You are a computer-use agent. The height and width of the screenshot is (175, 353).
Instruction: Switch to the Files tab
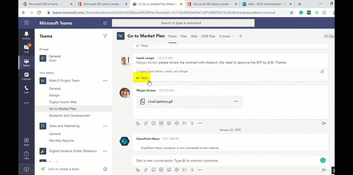click(x=184, y=36)
